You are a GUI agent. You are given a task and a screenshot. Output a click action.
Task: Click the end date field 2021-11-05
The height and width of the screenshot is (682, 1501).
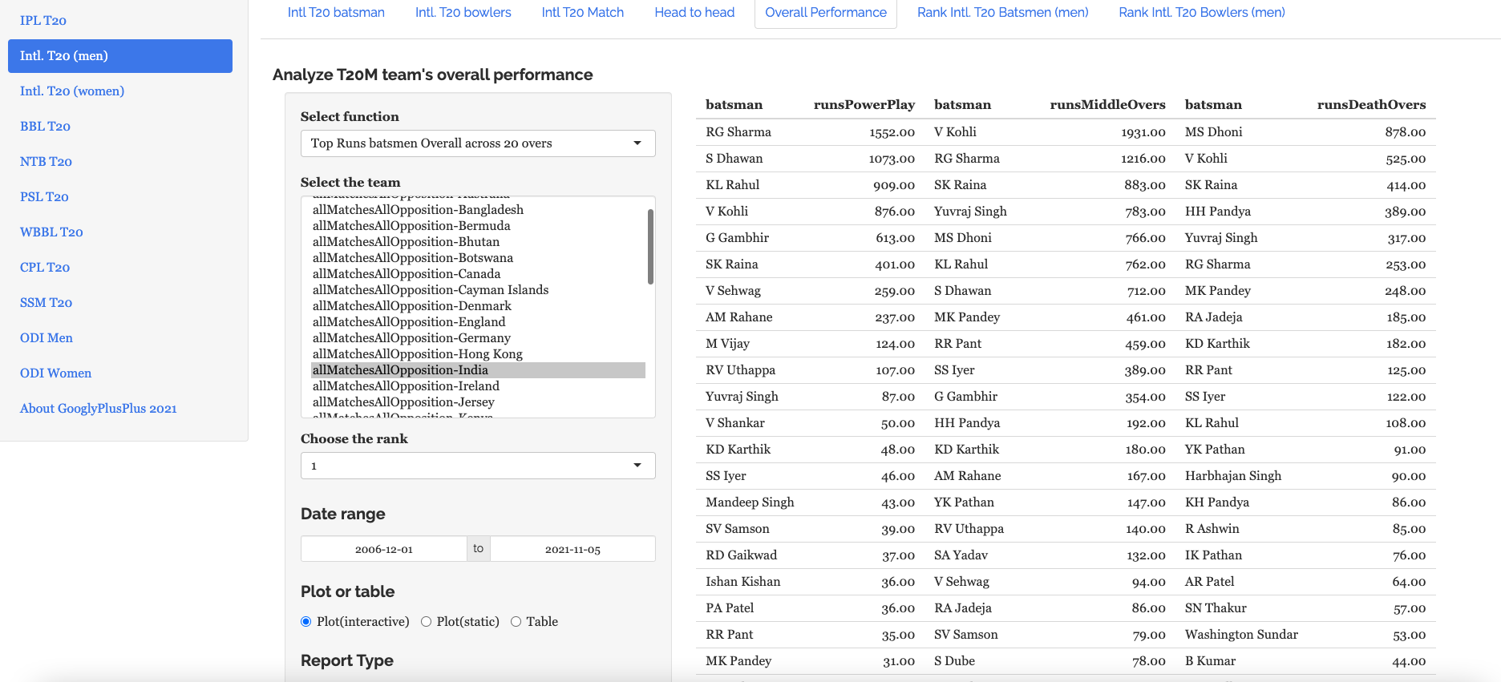click(x=572, y=549)
